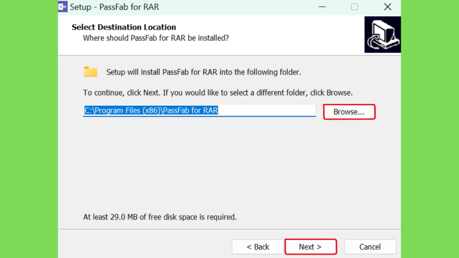Click the "Setup - PassFab for RAR" title text
459x258 pixels.
click(114, 7)
